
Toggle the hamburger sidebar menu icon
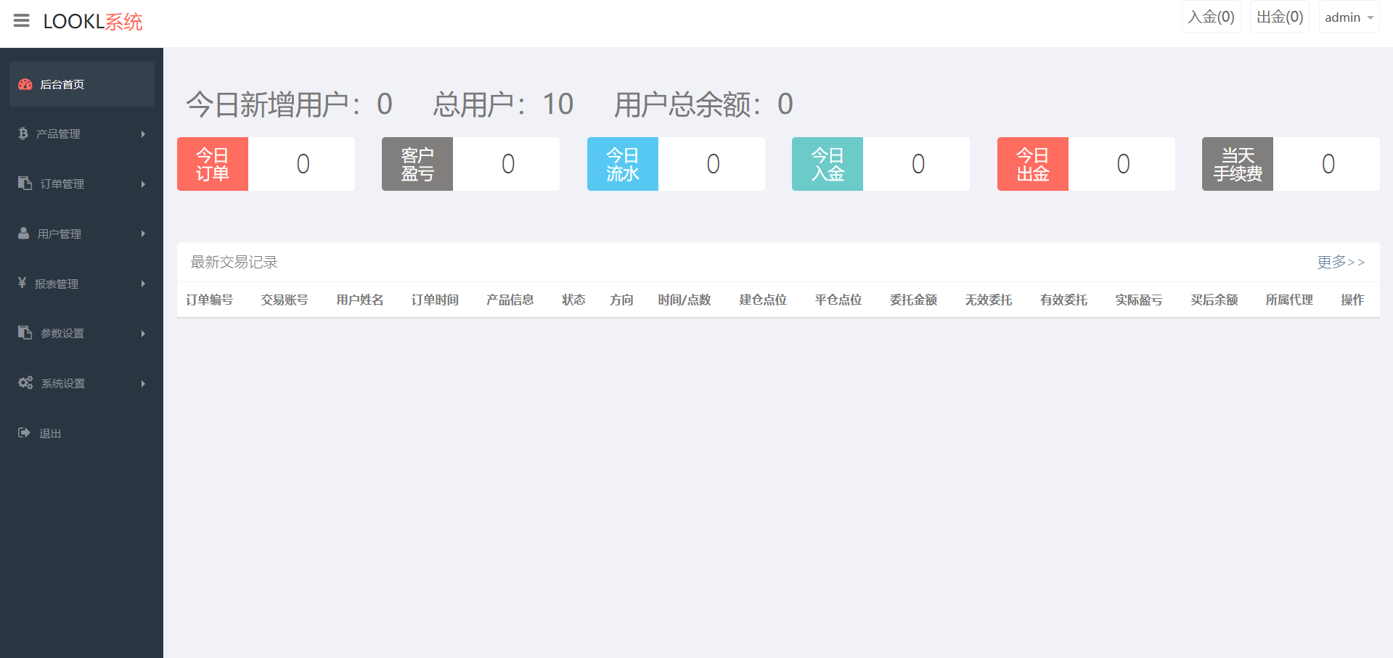point(22,21)
